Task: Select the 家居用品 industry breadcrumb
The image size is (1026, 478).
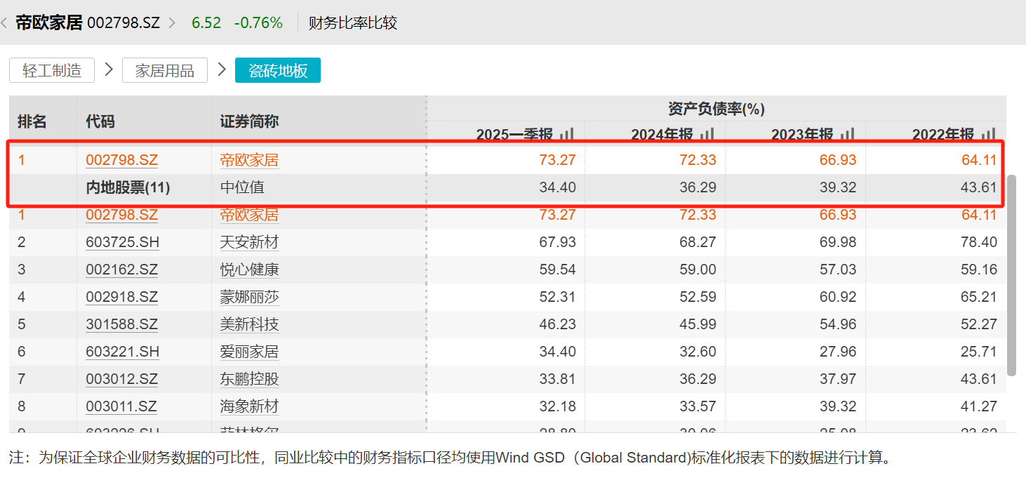Action: [x=165, y=70]
